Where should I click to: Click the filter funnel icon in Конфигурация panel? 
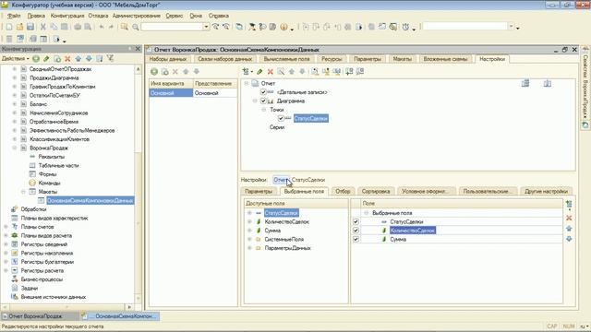tap(110, 58)
